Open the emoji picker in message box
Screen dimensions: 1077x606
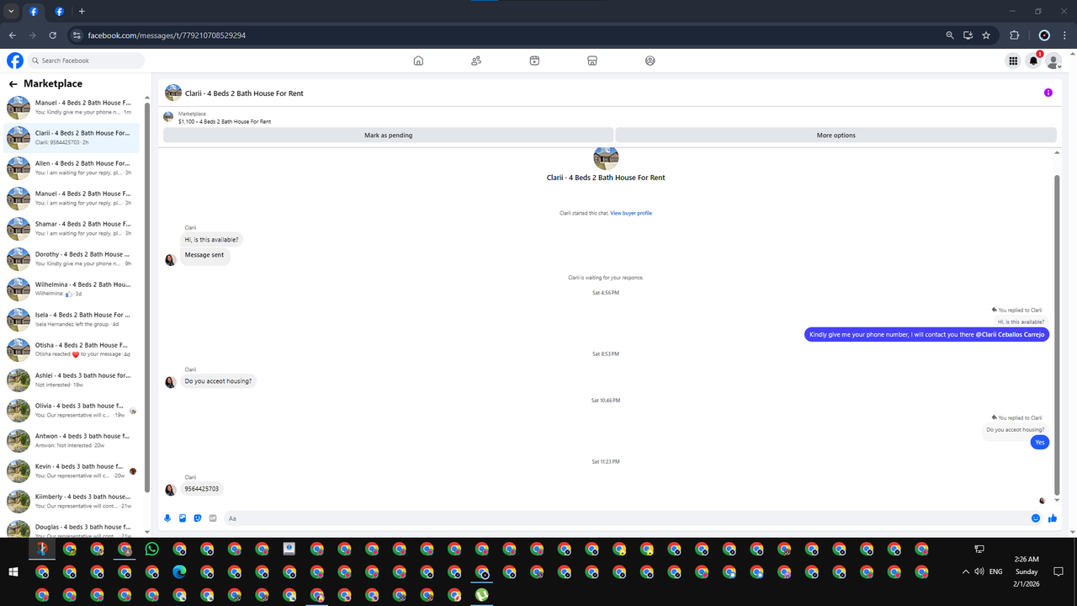(x=1036, y=518)
